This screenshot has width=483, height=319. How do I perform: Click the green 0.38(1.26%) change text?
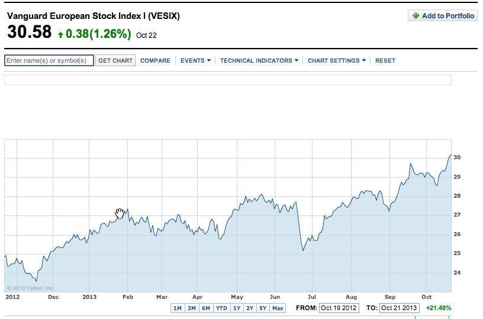tap(98, 34)
